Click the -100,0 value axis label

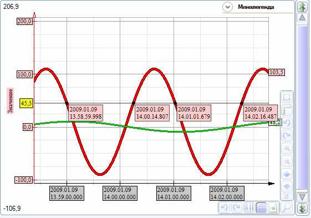point(24,180)
